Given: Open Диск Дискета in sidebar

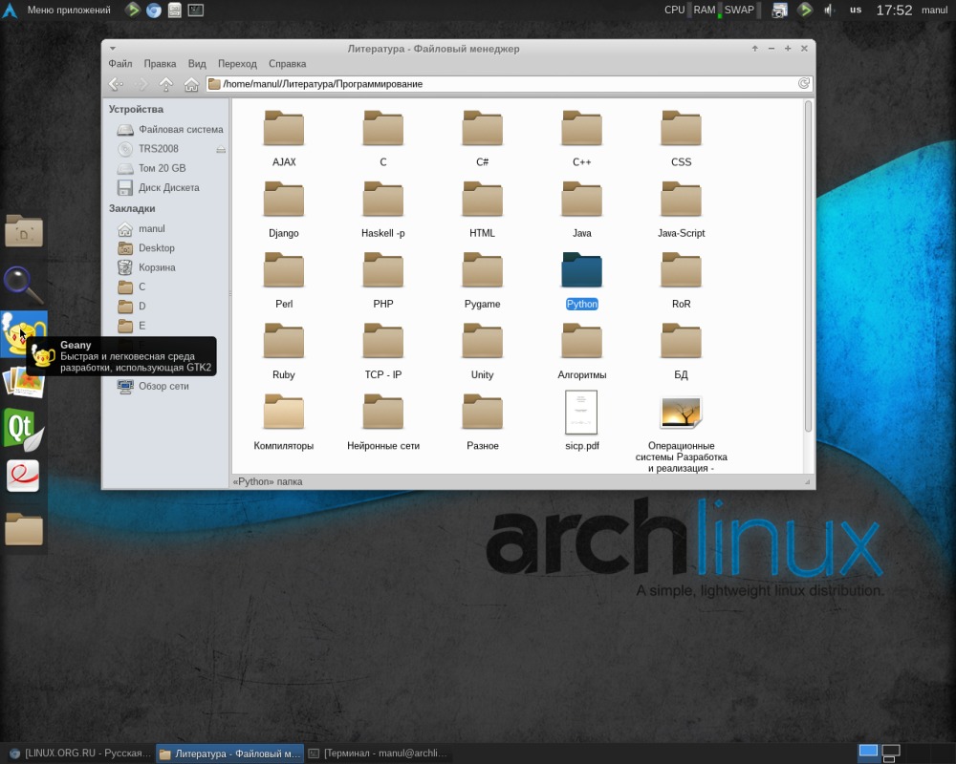Looking at the screenshot, I should click(x=158, y=187).
